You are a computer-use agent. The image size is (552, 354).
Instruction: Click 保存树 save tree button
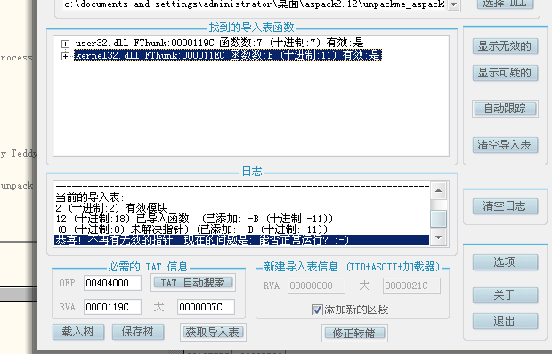pyautogui.click(x=138, y=332)
